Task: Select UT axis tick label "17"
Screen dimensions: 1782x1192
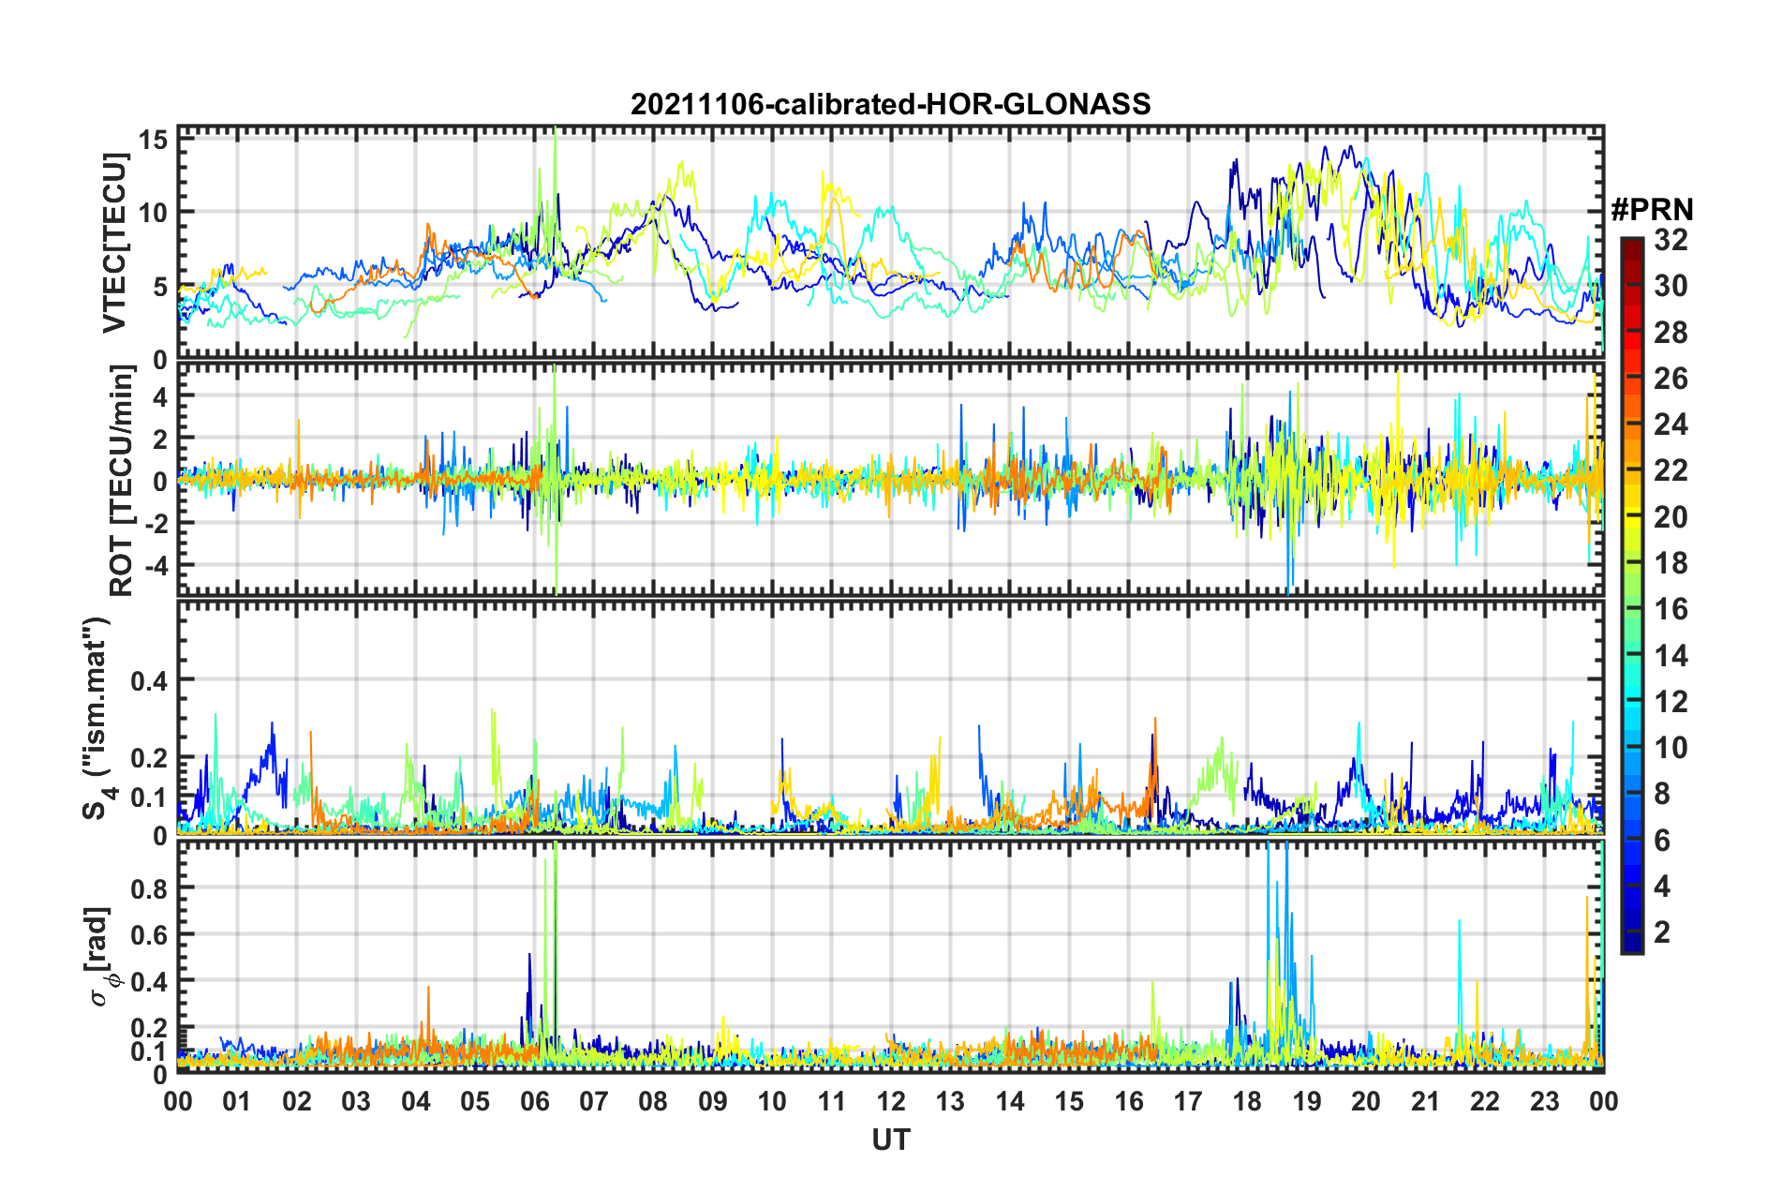Action: (x=1188, y=1101)
